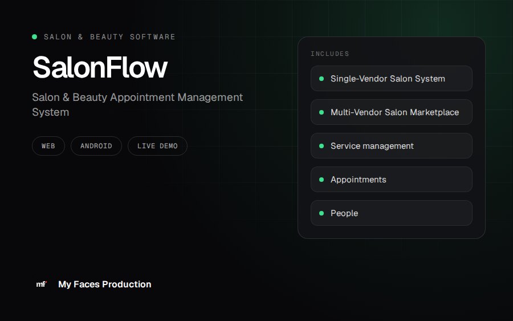
Task: Click the Salon & Beauty Appointment Management System subtitle
Action: pyautogui.click(x=137, y=105)
